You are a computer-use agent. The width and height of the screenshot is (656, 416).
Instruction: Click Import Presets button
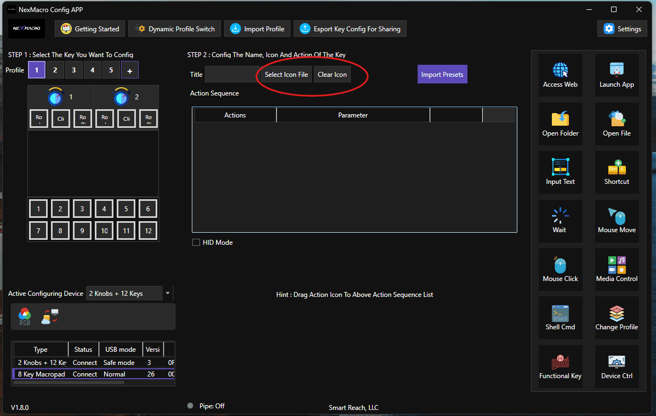pyautogui.click(x=442, y=74)
